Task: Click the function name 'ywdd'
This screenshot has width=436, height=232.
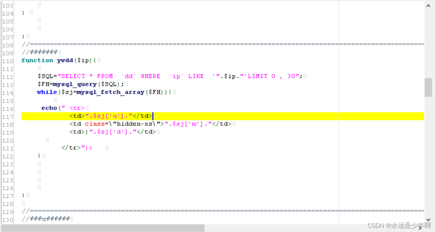Action: (x=65, y=60)
